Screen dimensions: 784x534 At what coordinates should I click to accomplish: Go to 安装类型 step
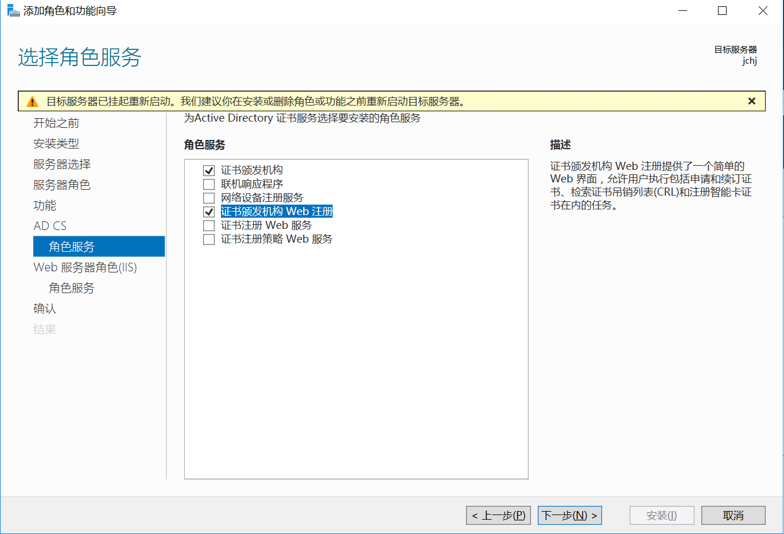pos(56,143)
